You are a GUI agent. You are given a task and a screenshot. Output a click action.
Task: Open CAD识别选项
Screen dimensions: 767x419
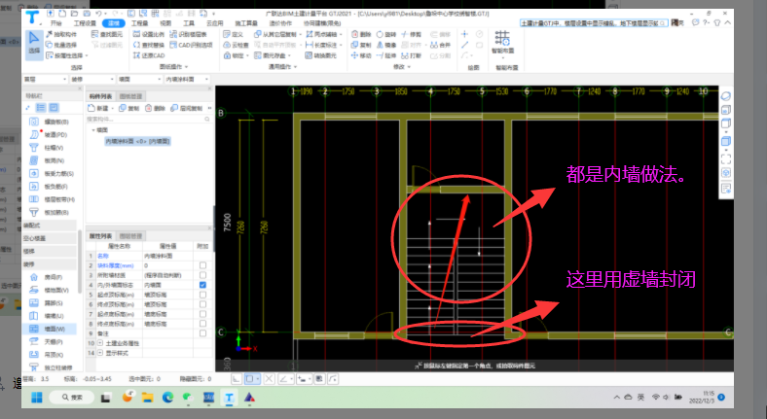pos(191,45)
